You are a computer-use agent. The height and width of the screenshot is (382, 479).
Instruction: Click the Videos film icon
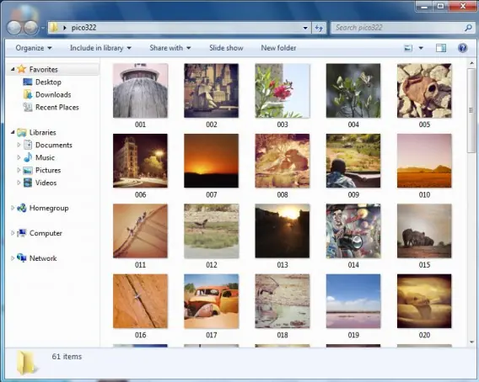click(28, 183)
